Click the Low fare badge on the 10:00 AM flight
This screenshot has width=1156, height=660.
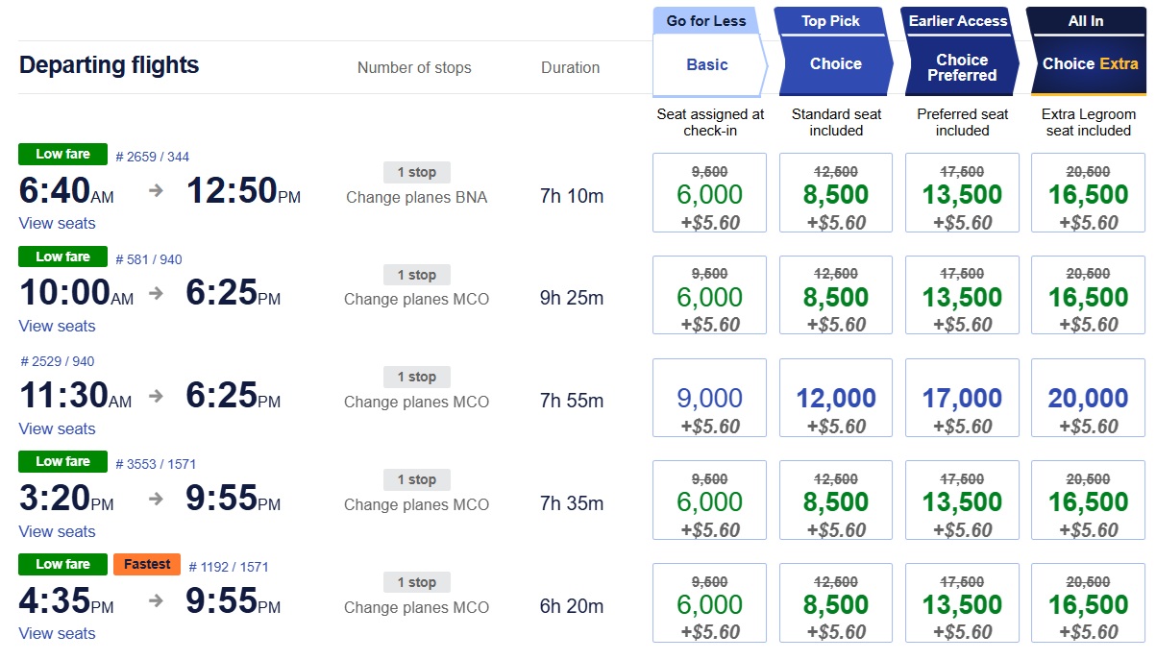(61, 257)
